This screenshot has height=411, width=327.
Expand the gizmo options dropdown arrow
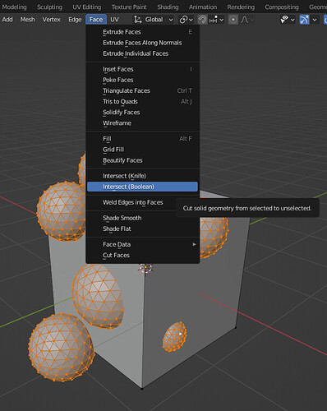coord(315,20)
